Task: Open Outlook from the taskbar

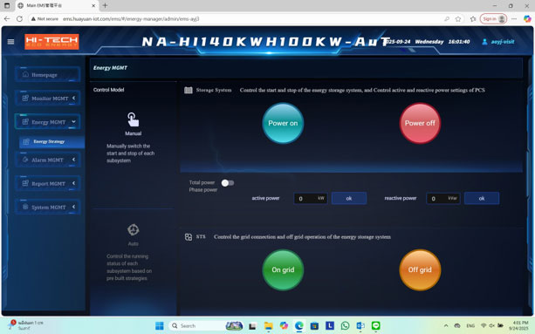Action: [x=360, y=326]
